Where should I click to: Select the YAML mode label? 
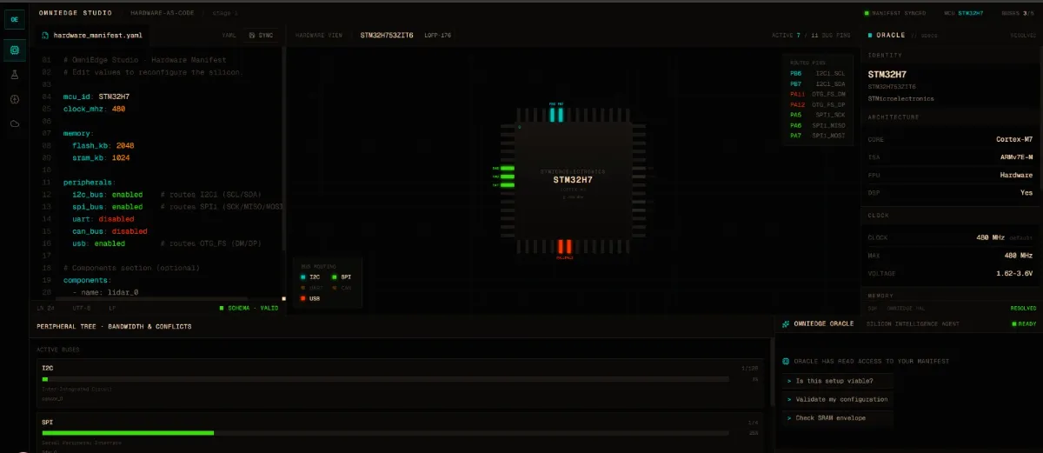point(229,35)
